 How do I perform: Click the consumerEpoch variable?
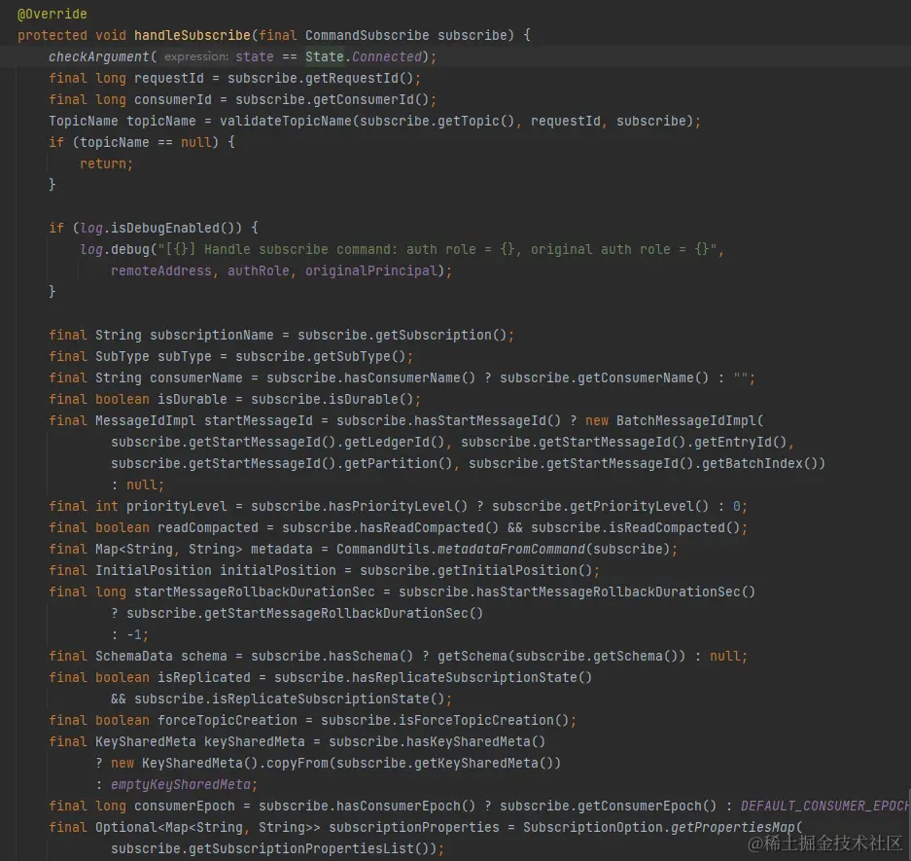[184, 807]
